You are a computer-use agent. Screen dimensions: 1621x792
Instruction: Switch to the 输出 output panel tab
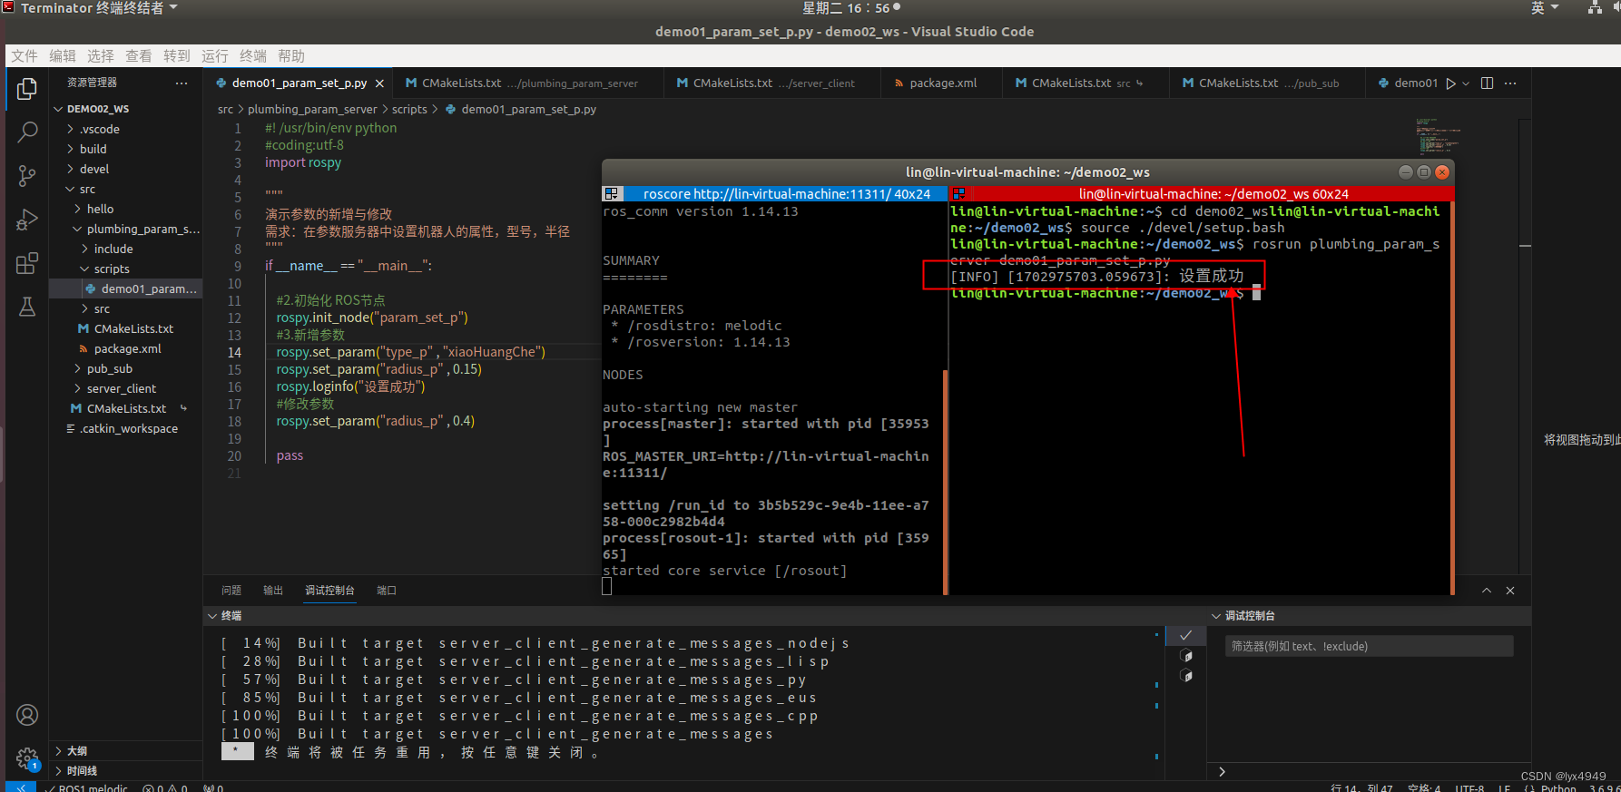click(273, 591)
